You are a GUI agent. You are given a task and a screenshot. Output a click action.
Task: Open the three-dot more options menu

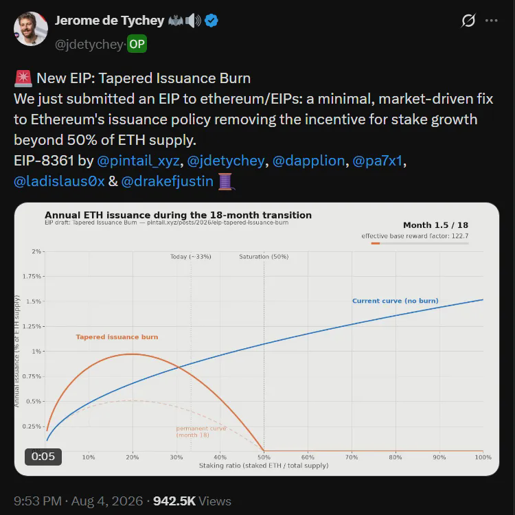click(x=492, y=21)
